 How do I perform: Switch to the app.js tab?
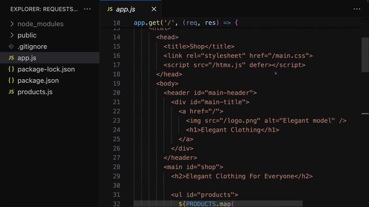pos(126,9)
